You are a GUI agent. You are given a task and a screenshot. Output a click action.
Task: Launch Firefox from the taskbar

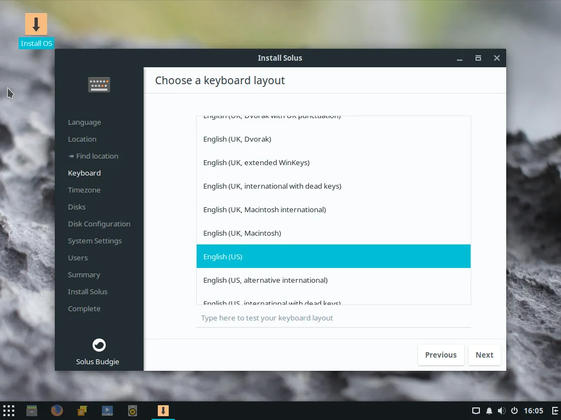pyautogui.click(x=57, y=411)
